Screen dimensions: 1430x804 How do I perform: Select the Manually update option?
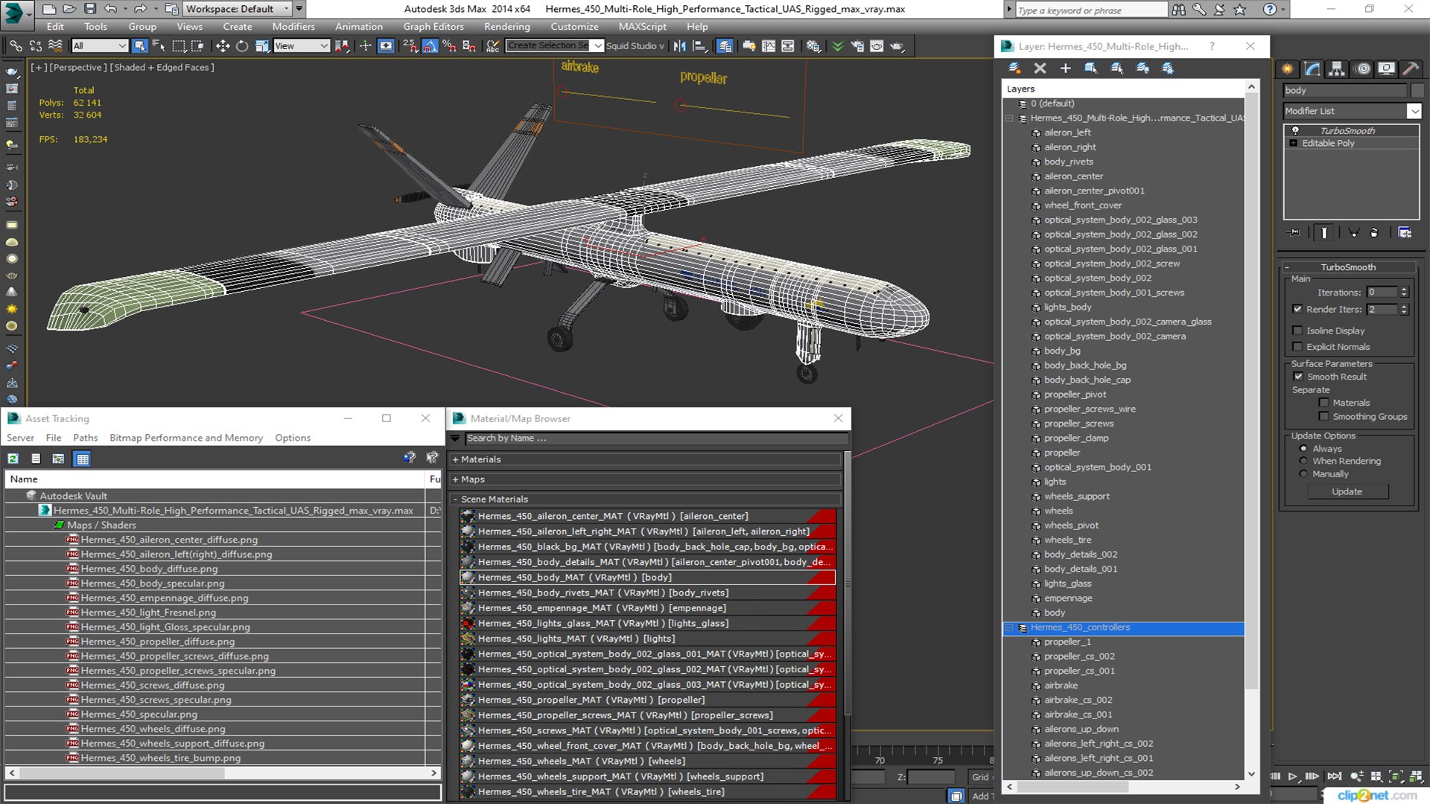click(1303, 473)
